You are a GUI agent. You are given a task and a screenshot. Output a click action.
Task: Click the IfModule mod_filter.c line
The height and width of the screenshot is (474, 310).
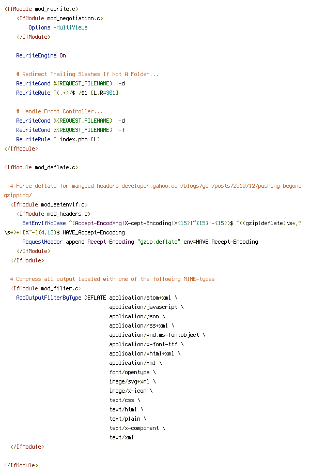[46, 288]
